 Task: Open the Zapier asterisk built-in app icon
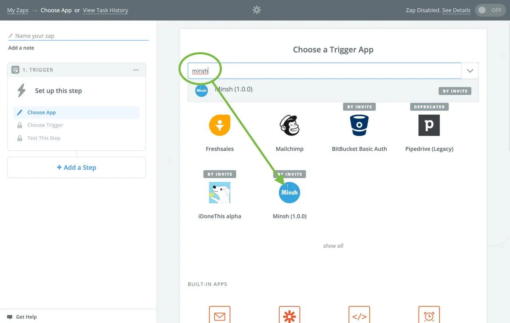pos(289,315)
